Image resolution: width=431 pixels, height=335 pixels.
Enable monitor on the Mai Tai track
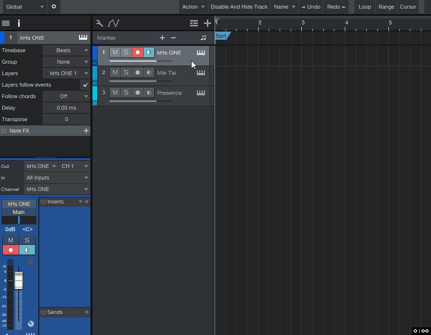coord(149,72)
